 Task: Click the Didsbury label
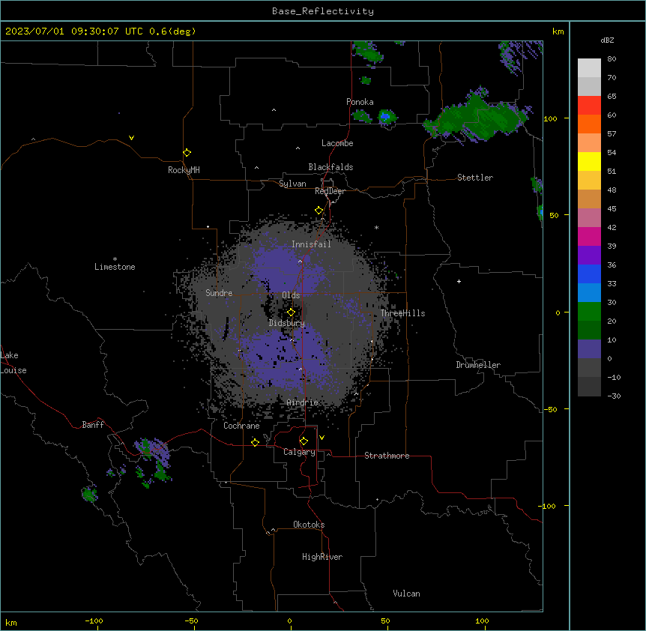(x=287, y=323)
